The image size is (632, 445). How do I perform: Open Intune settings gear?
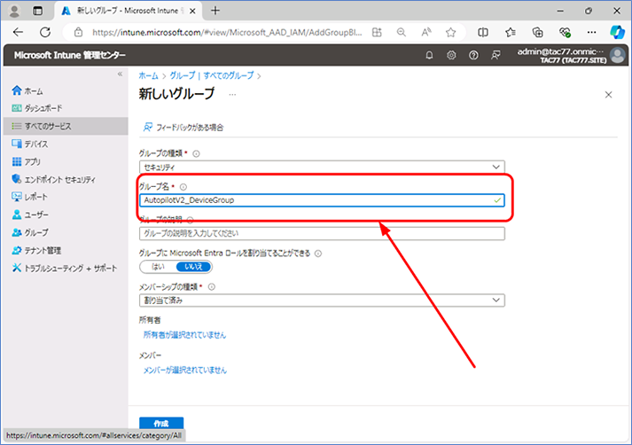451,55
